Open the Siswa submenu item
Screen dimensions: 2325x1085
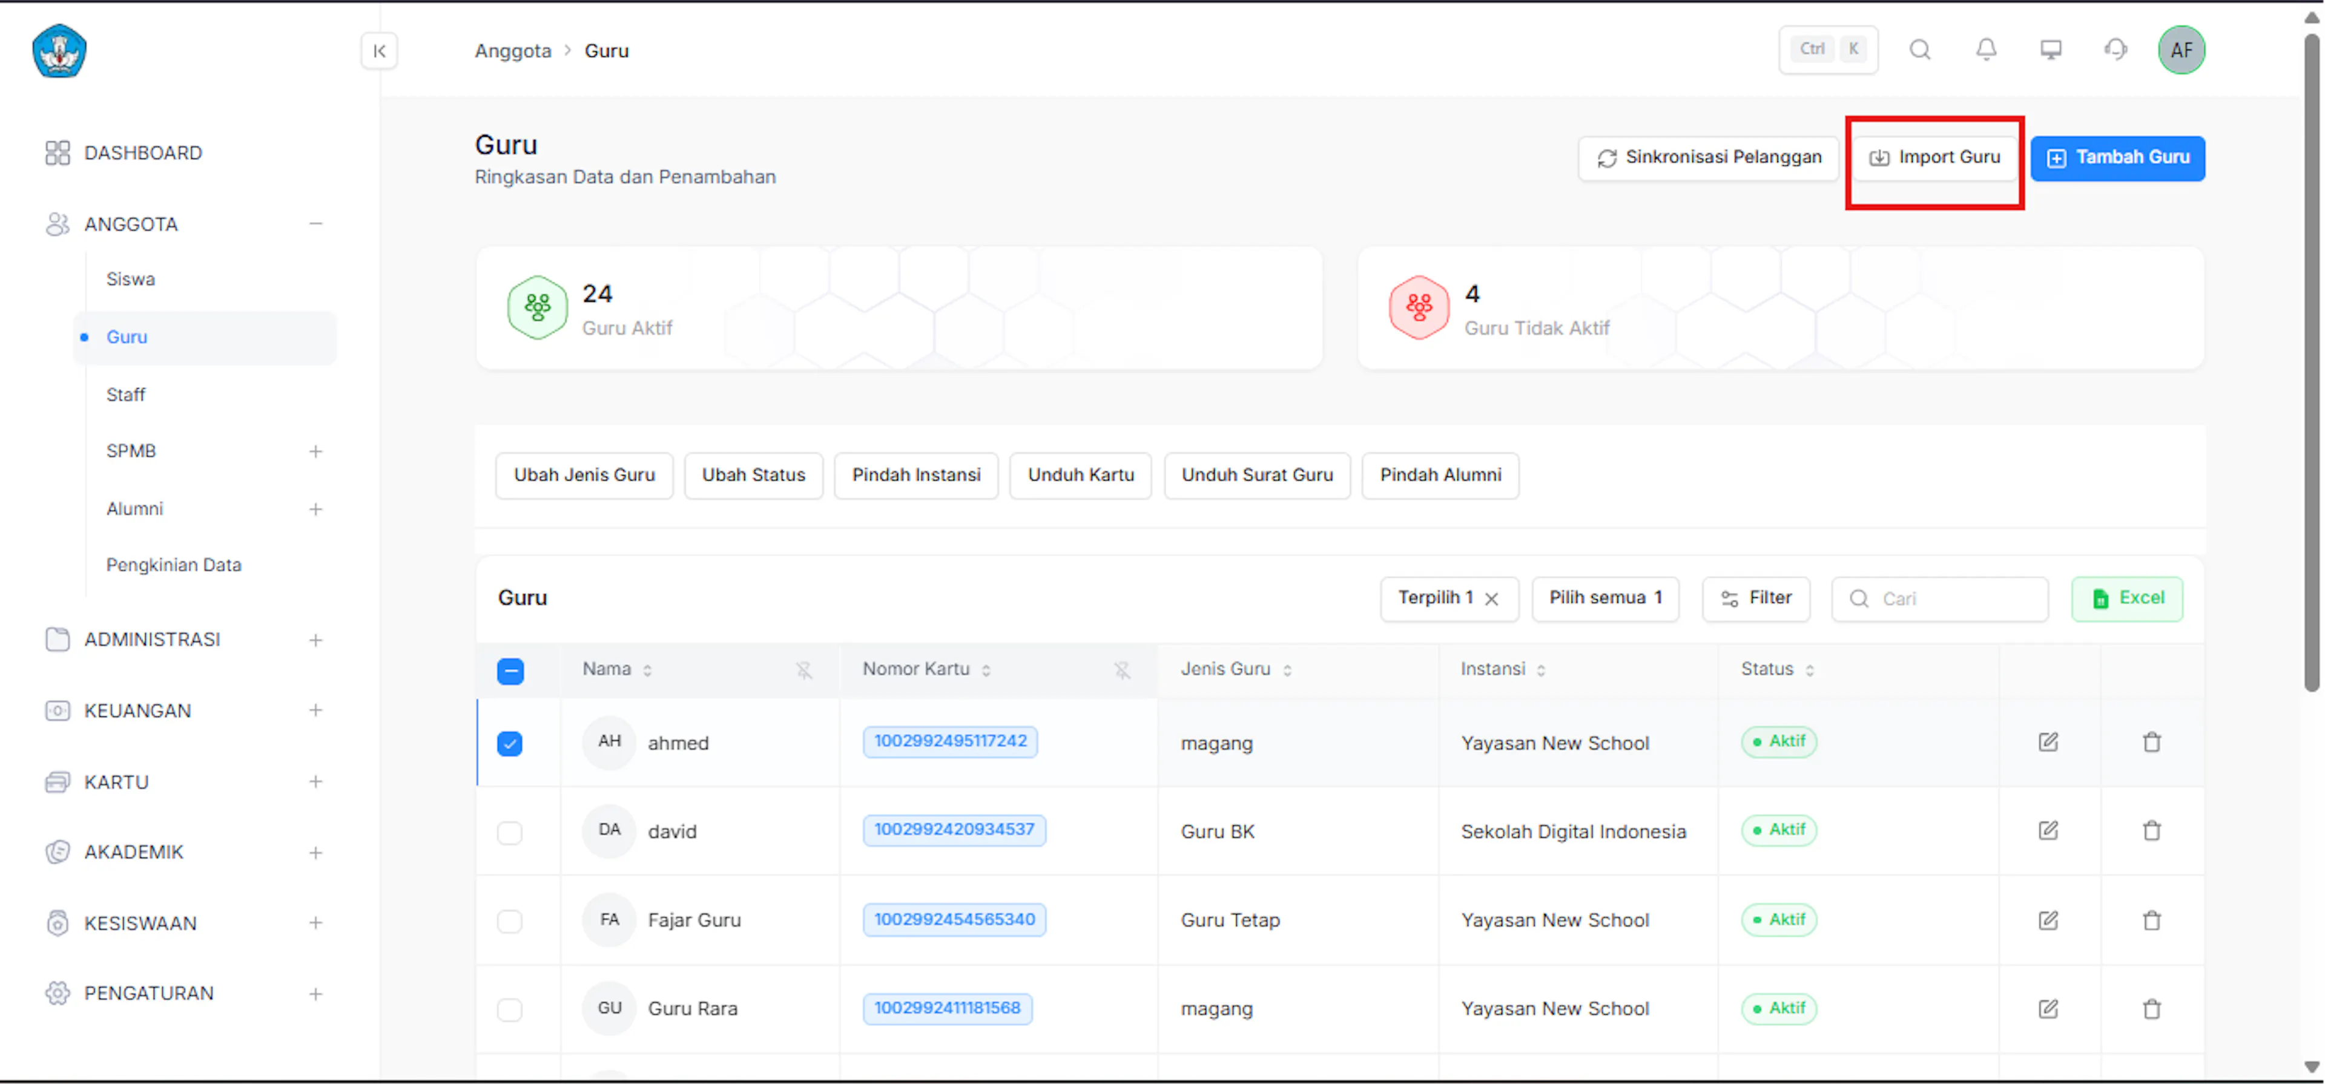[131, 280]
